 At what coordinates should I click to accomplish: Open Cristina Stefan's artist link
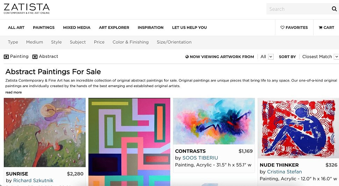(x=284, y=172)
